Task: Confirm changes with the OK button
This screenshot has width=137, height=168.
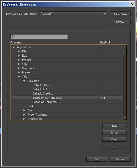Action: coord(97,159)
